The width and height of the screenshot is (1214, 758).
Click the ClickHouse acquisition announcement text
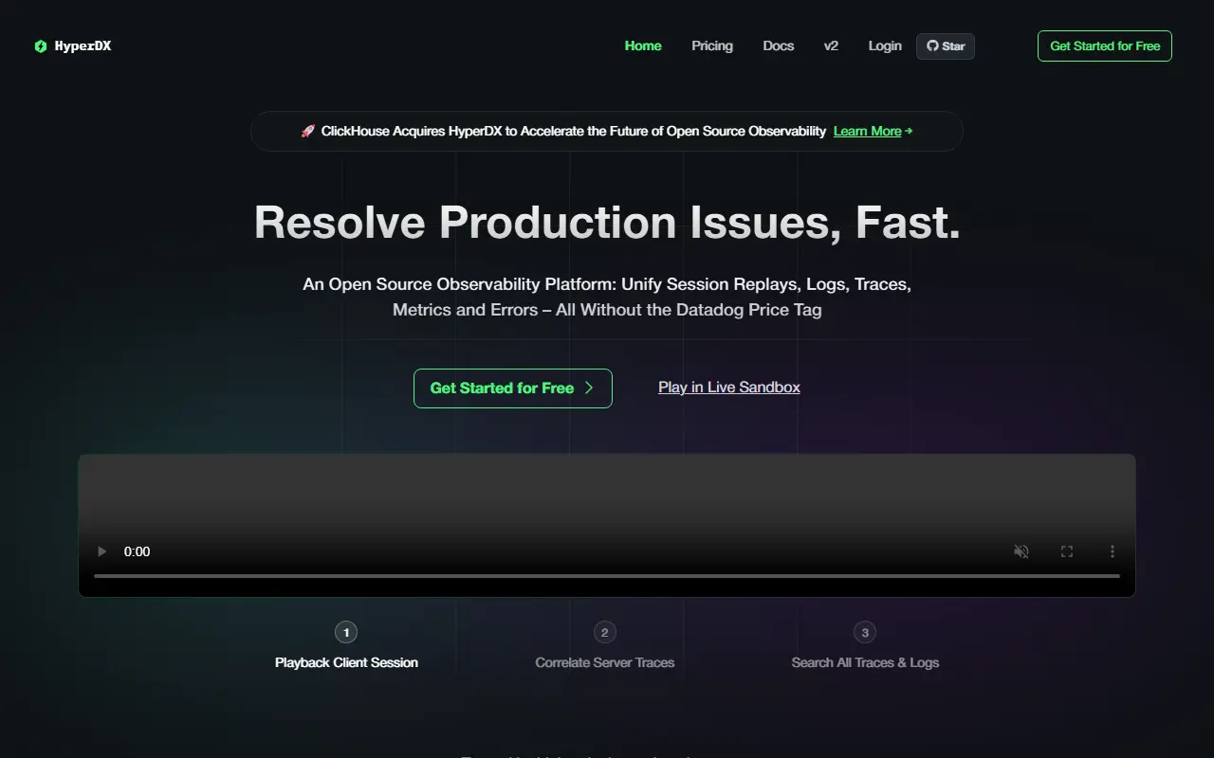tap(574, 131)
